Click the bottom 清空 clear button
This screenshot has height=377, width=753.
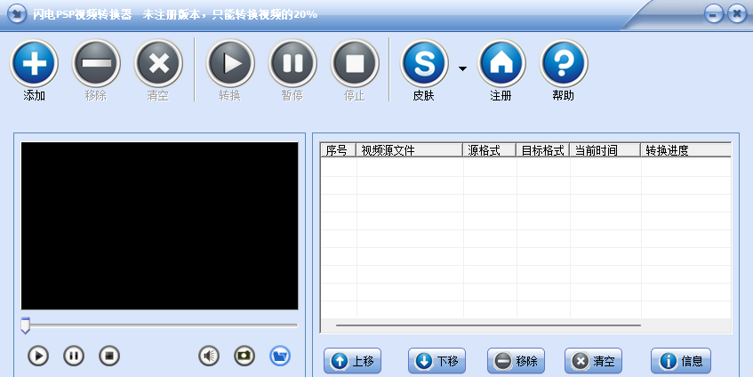(x=594, y=361)
